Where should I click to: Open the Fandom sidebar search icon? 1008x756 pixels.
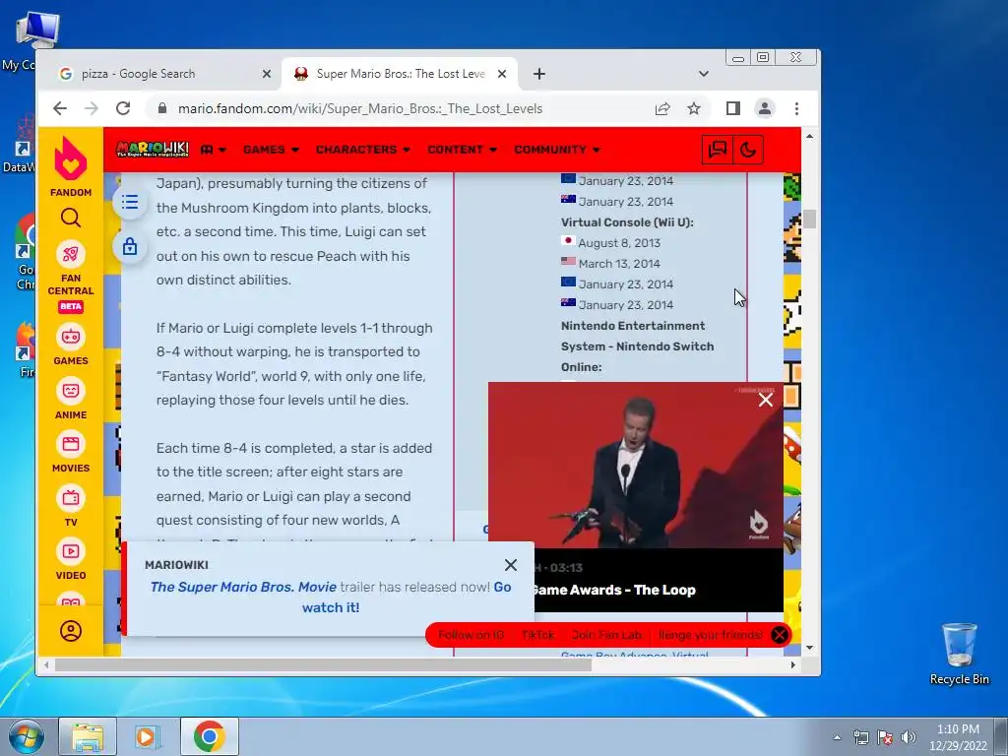click(71, 219)
